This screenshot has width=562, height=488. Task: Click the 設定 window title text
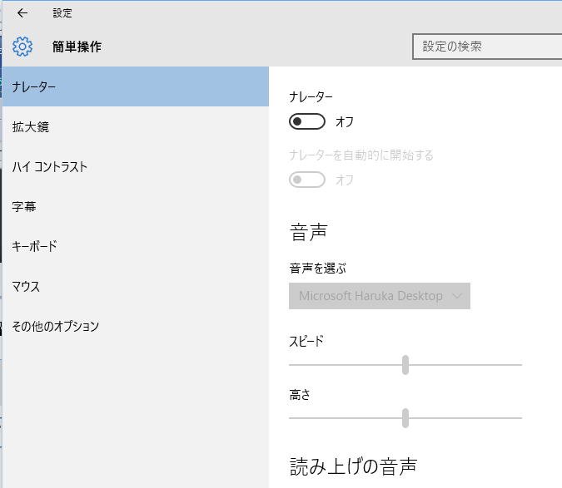pyautogui.click(x=62, y=13)
